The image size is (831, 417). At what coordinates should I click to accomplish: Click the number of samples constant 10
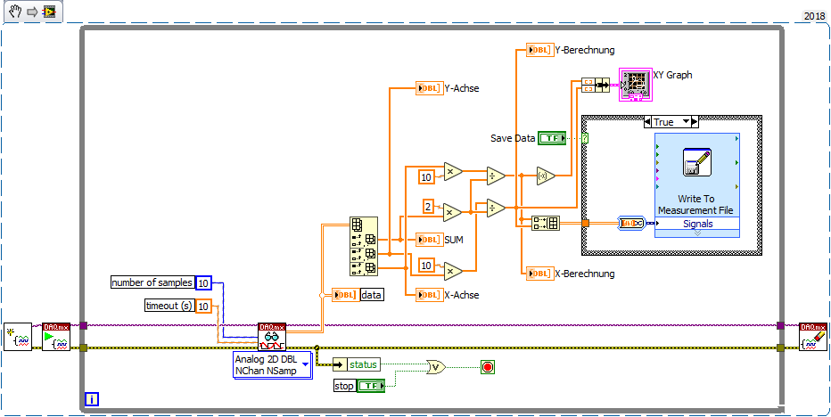[x=203, y=283]
